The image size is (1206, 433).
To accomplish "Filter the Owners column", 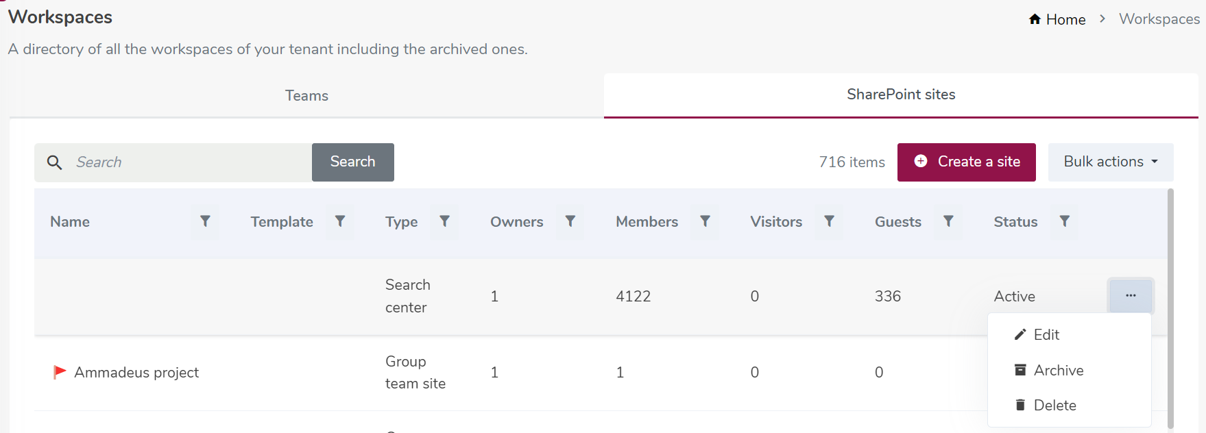I will pos(570,222).
